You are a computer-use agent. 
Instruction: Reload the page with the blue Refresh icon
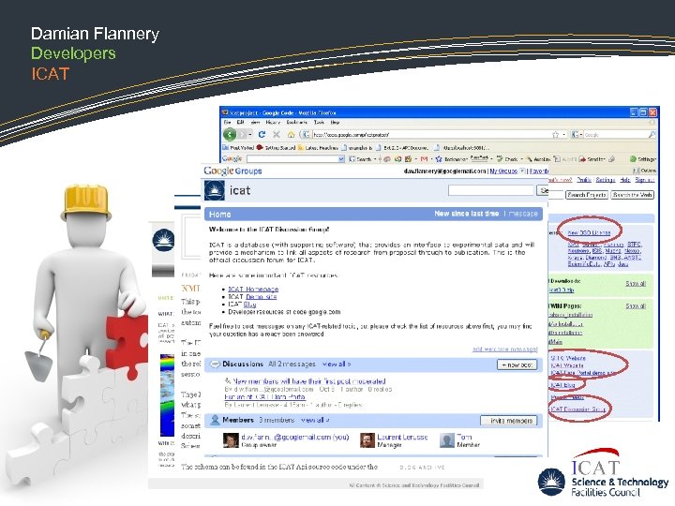[x=262, y=135]
